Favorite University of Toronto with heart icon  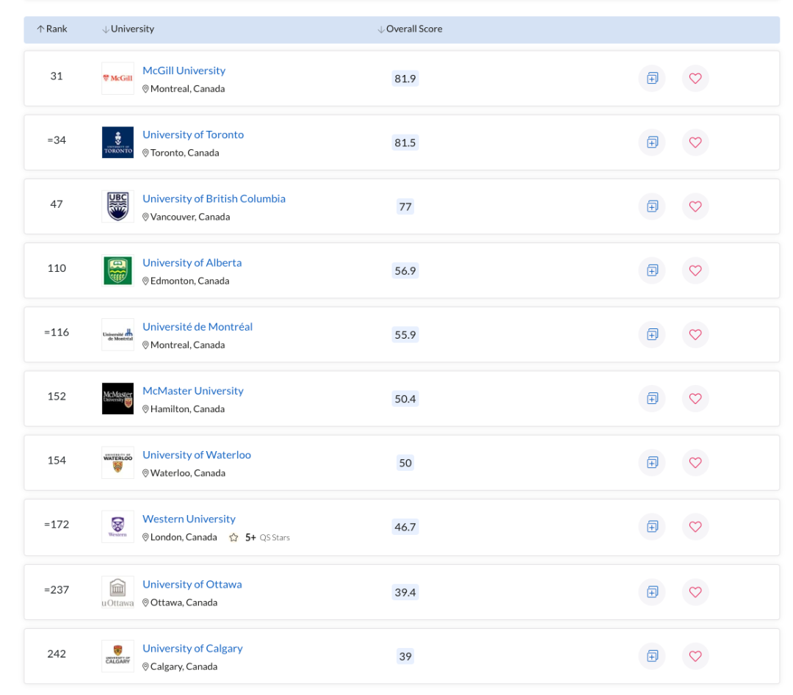pyautogui.click(x=695, y=143)
